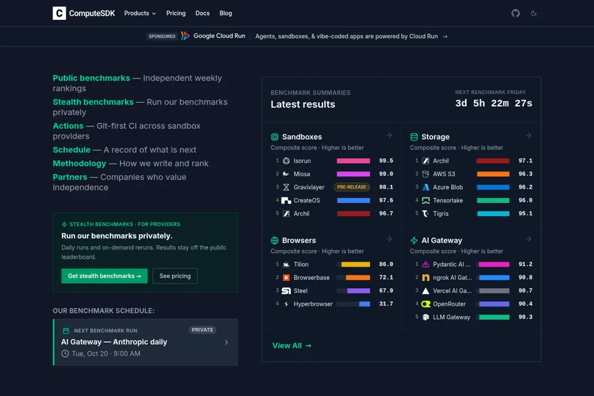Click the Storage database icon
The height and width of the screenshot is (396, 594).
(x=414, y=137)
